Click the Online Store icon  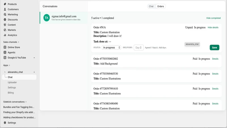click(x=5, y=47)
